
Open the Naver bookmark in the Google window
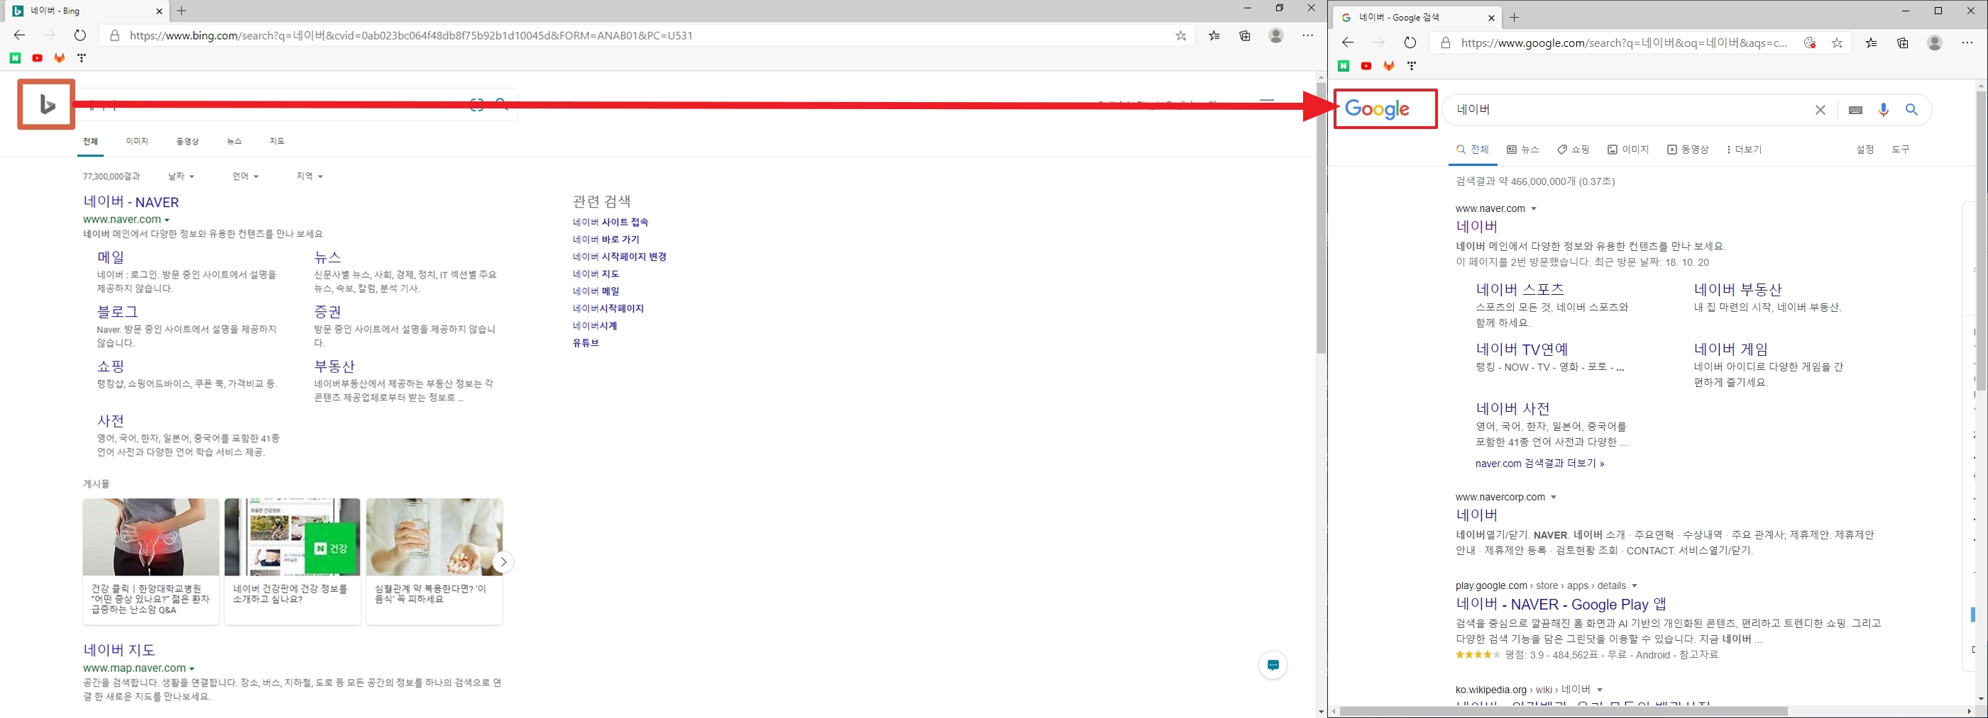click(x=1344, y=66)
